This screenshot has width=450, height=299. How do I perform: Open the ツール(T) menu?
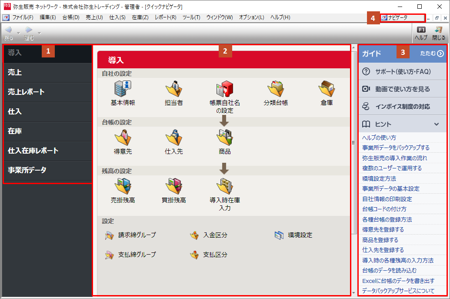click(191, 17)
